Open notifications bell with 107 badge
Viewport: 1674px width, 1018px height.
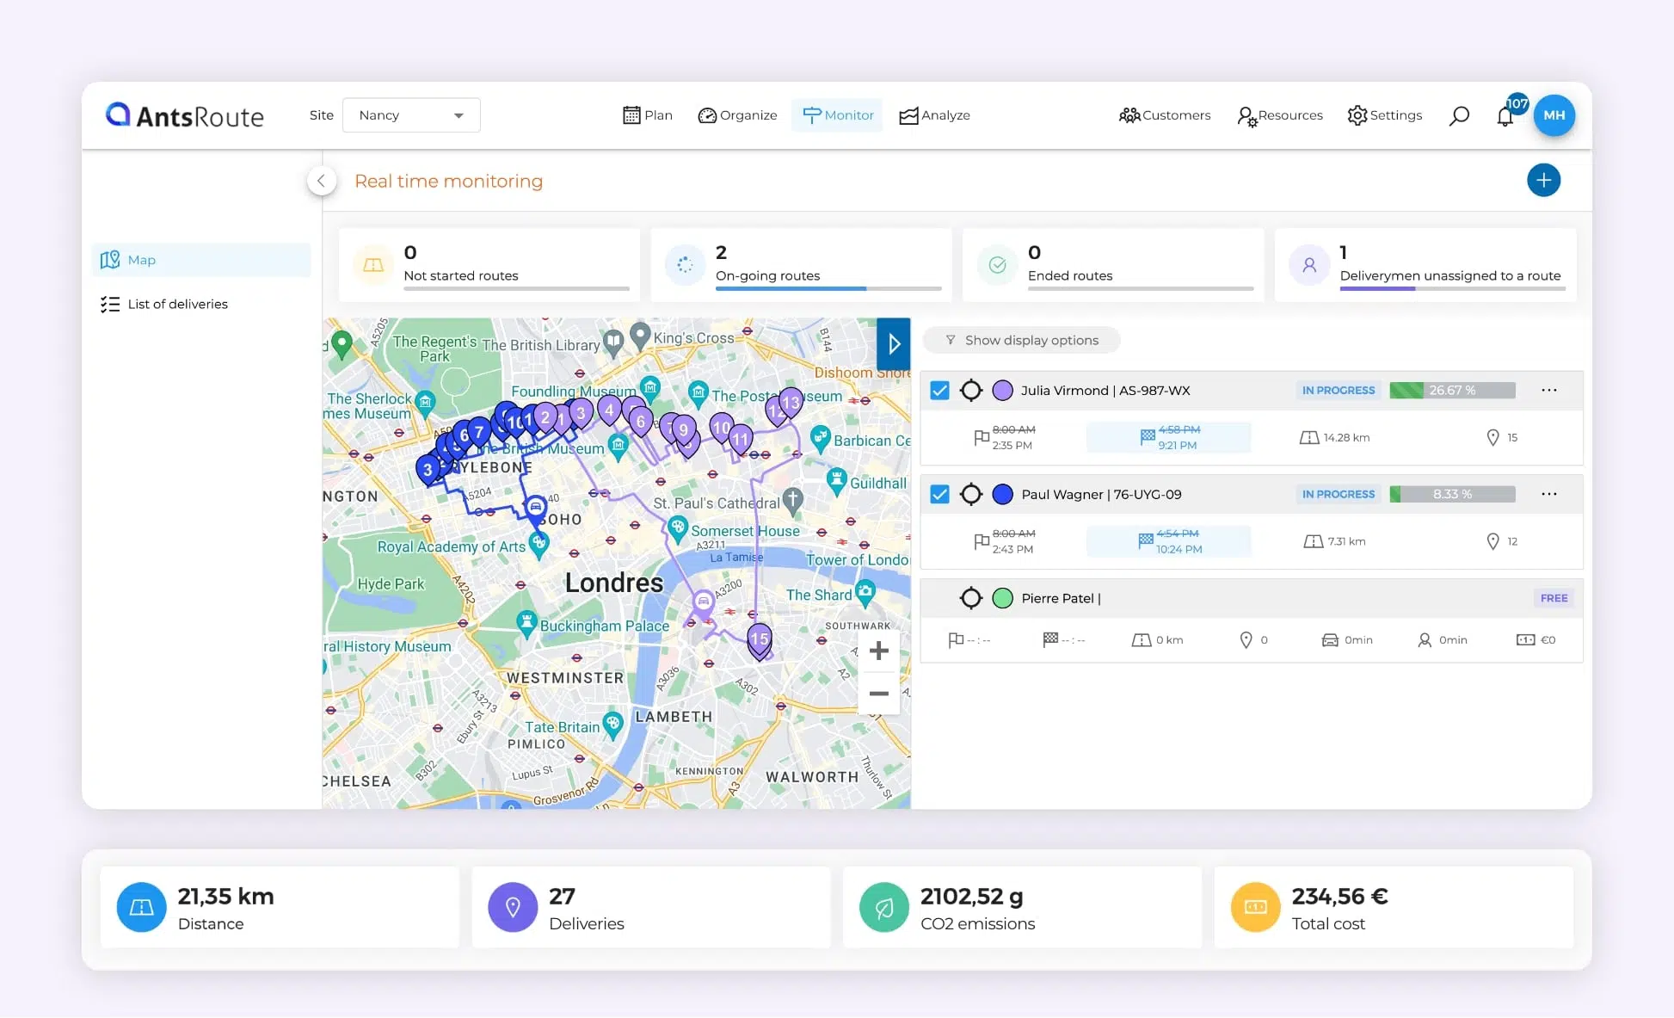click(1505, 116)
